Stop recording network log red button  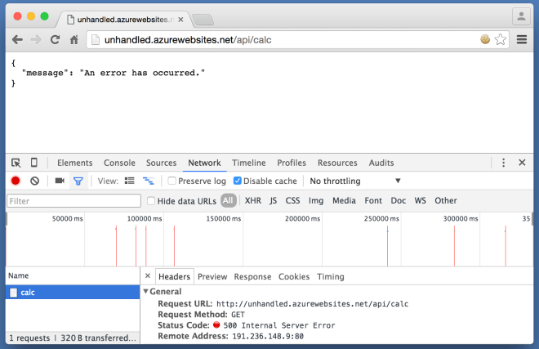point(16,181)
